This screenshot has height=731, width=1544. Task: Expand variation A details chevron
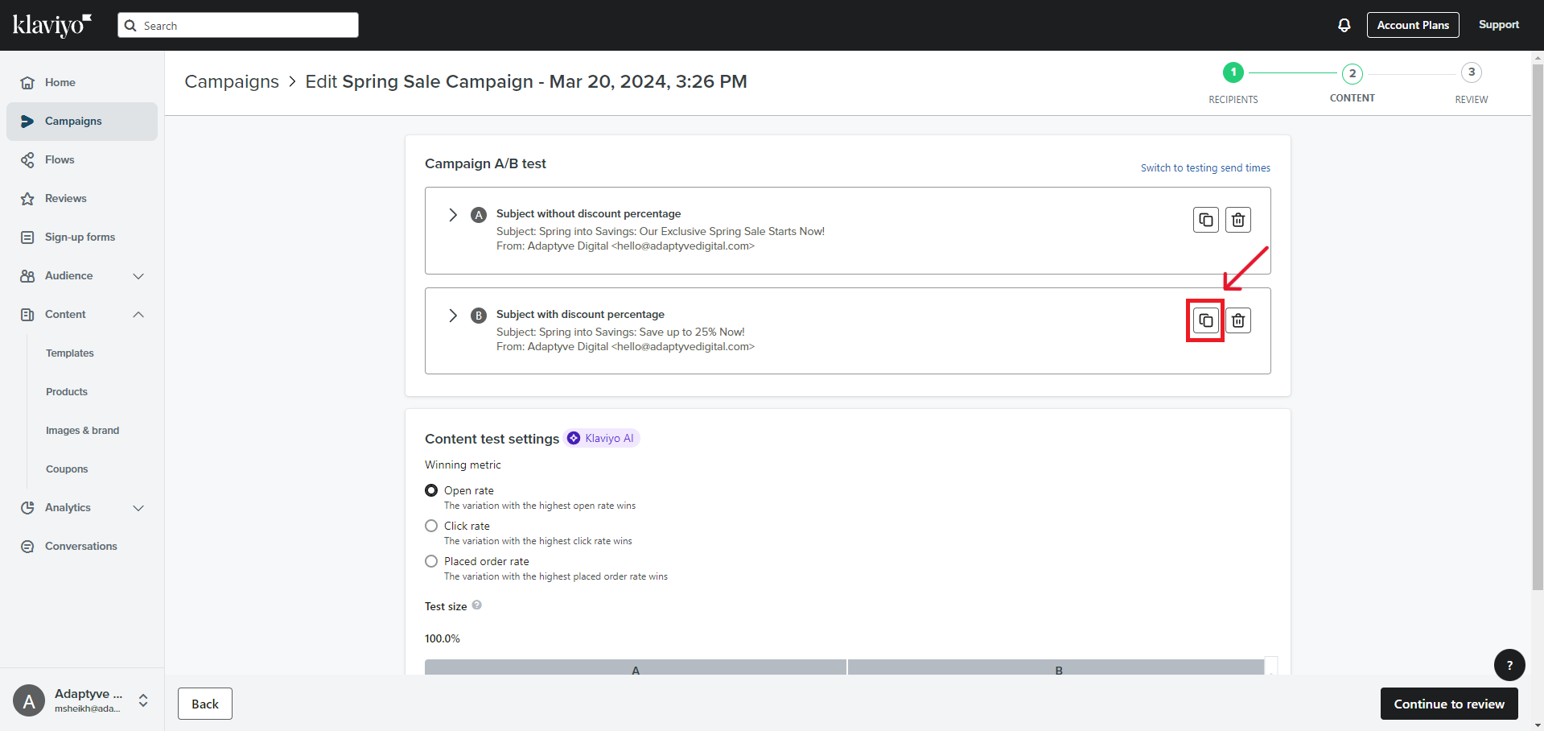pos(453,215)
